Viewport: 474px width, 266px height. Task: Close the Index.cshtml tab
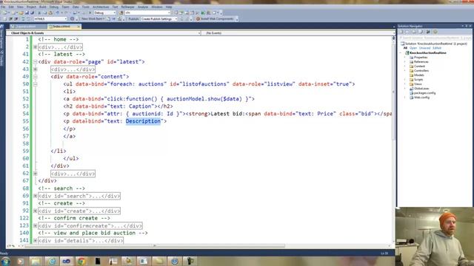79,27
